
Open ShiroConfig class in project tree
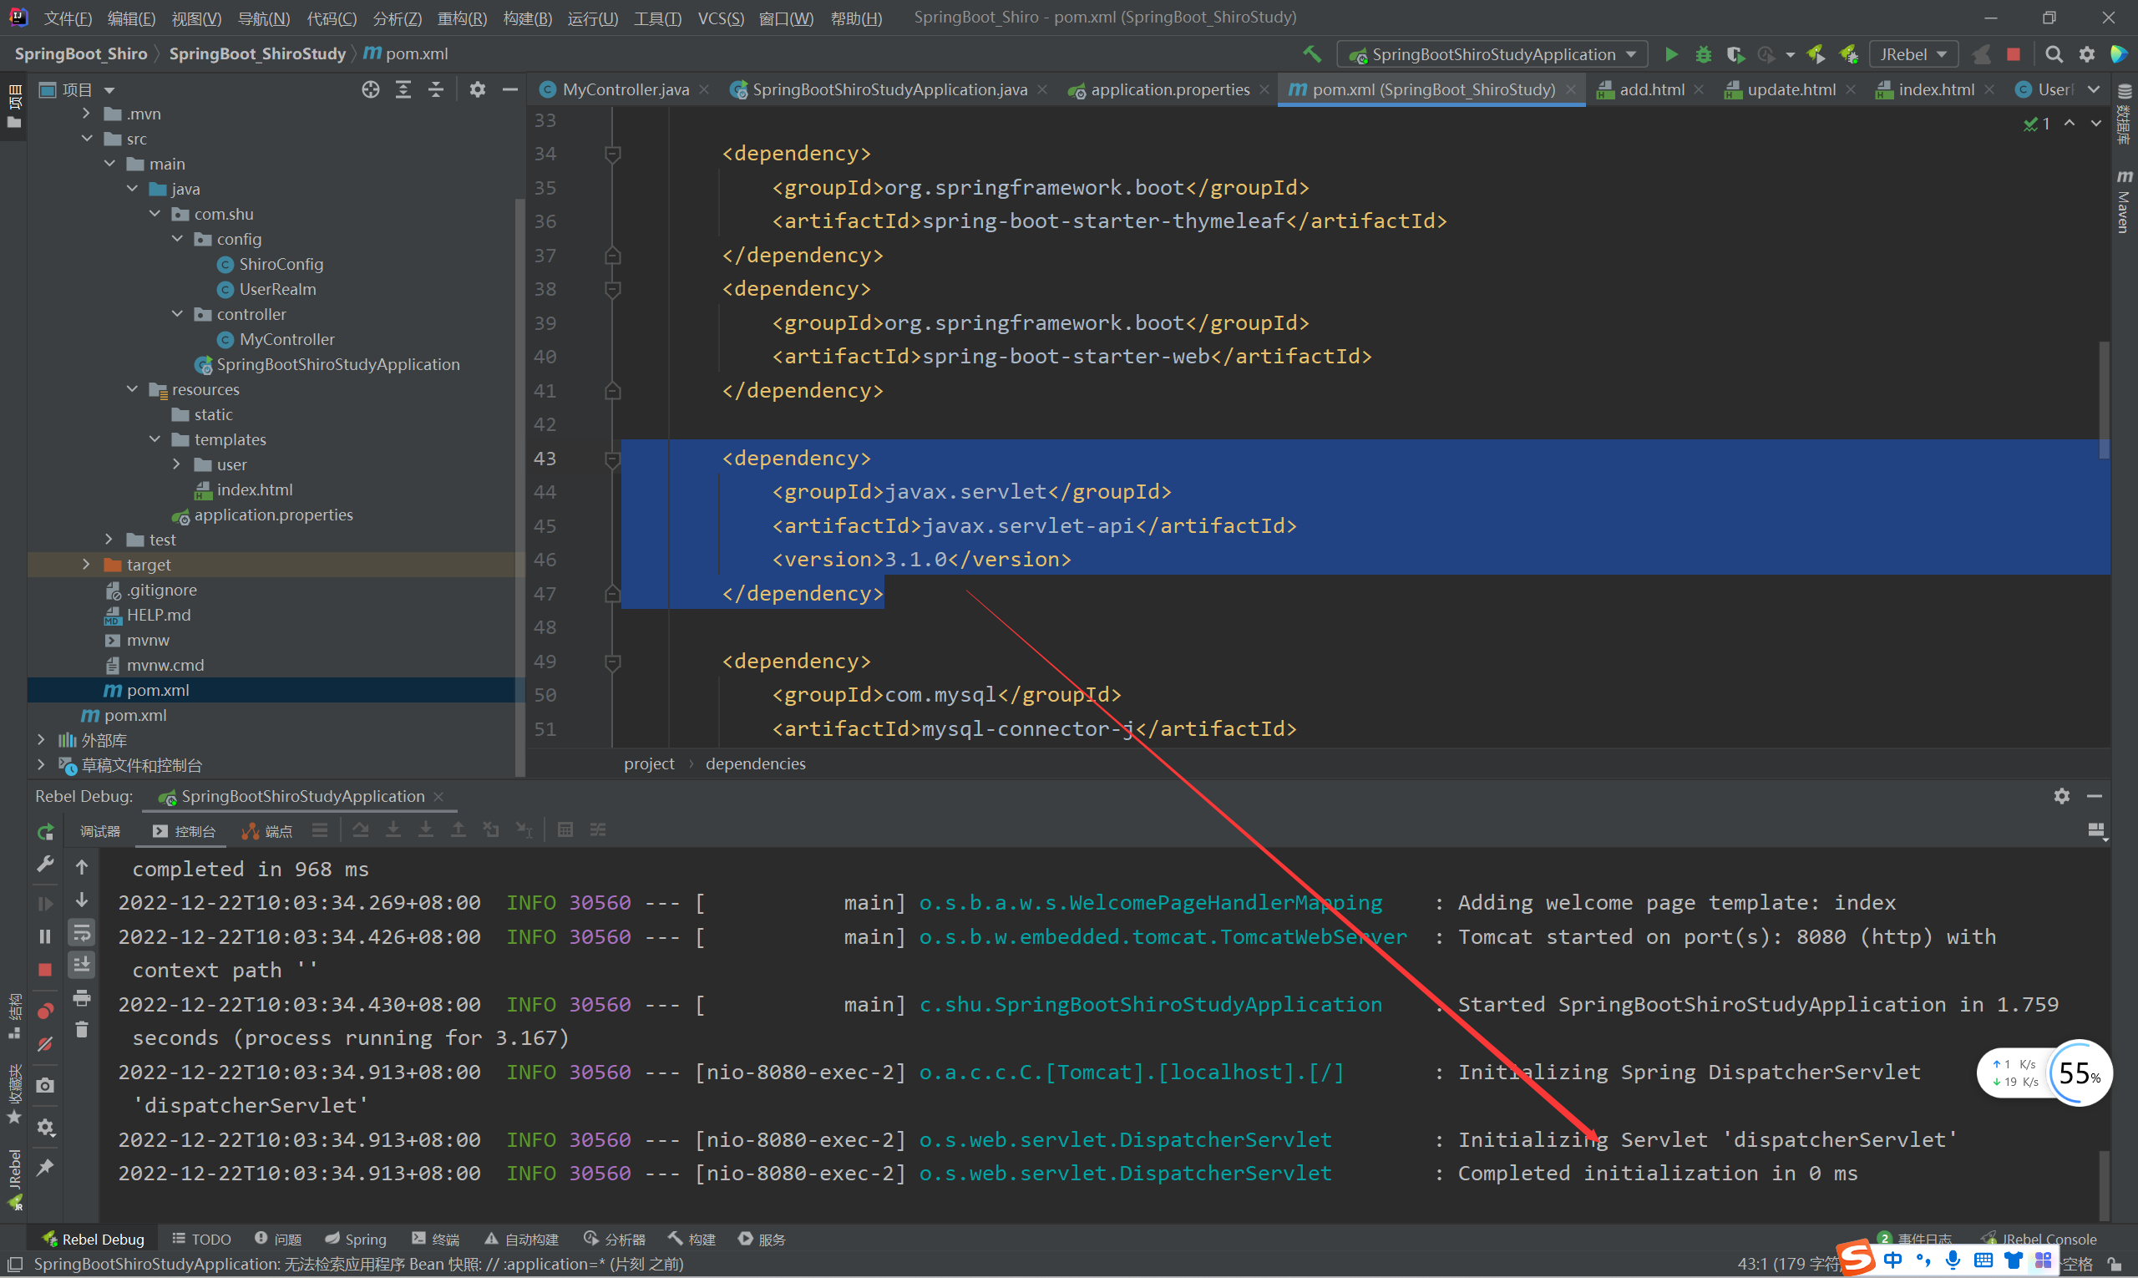pyautogui.click(x=281, y=265)
